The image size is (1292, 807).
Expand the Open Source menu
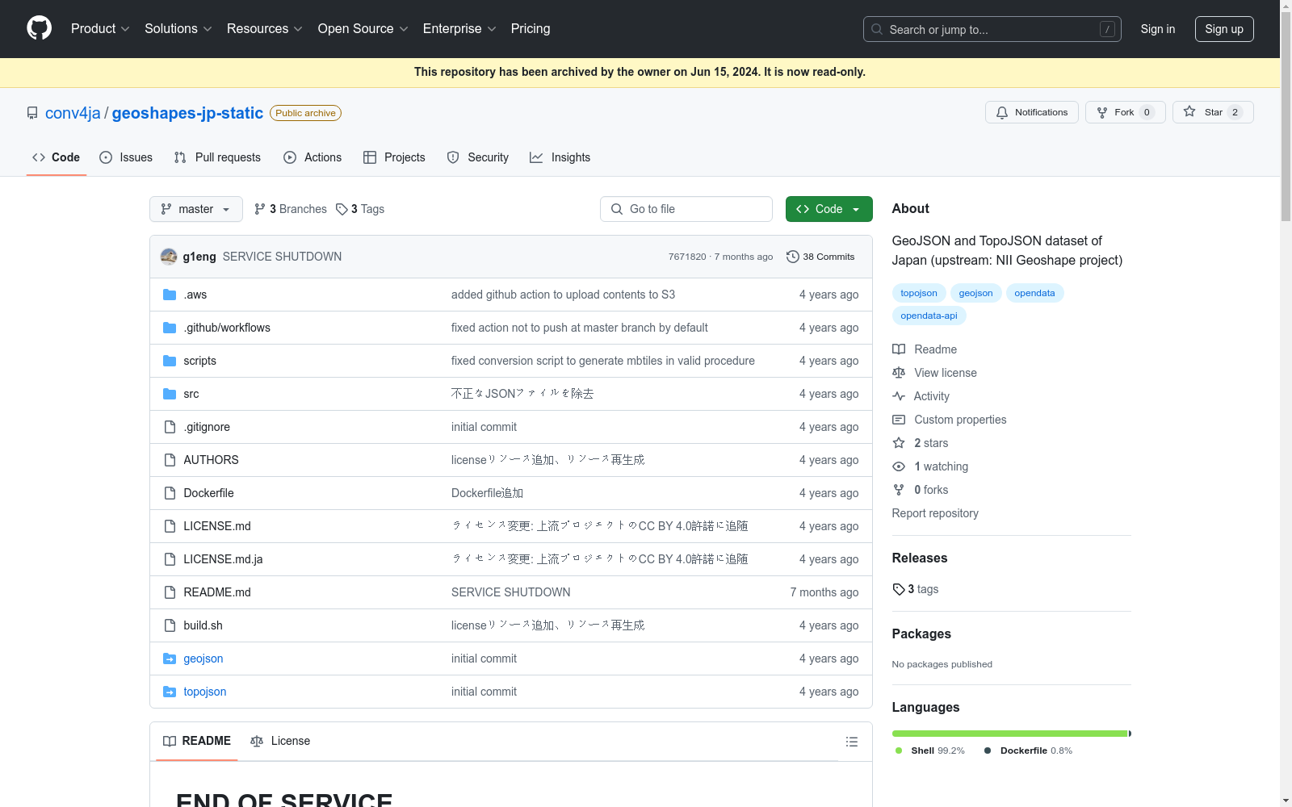(x=363, y=28)
